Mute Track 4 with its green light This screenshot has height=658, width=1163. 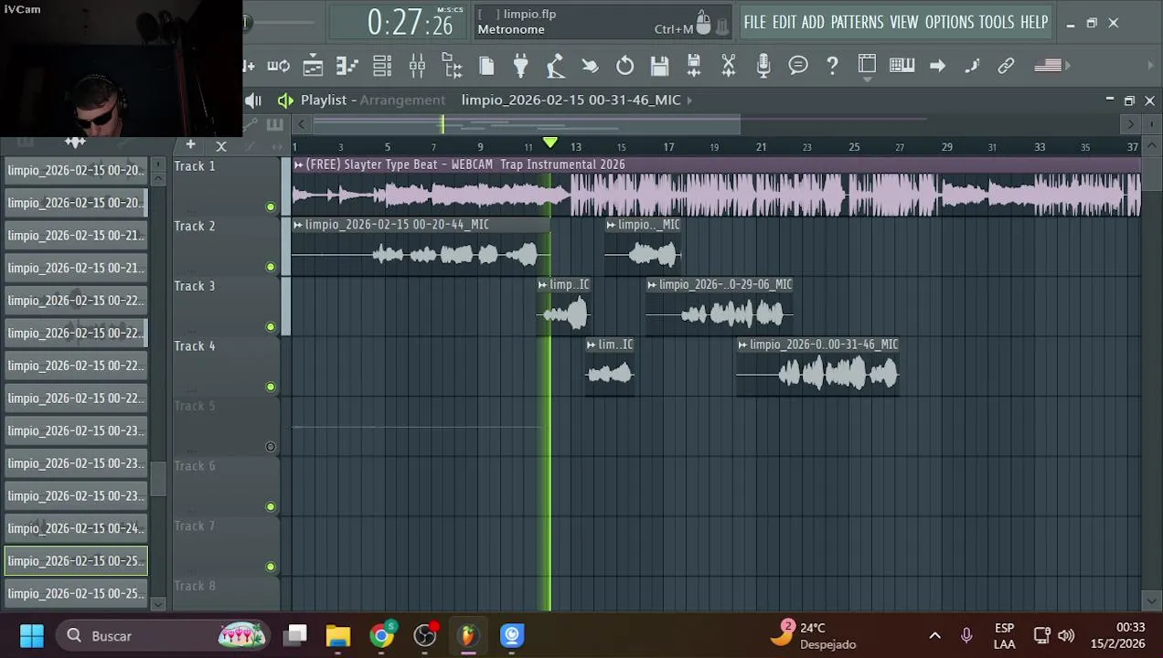pos(270,387)
